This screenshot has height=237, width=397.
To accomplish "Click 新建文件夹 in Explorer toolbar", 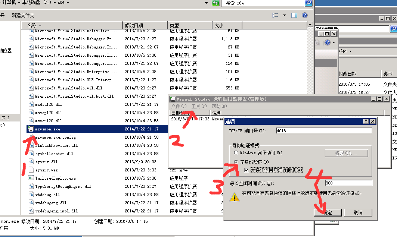I will [x=23, y=15].
